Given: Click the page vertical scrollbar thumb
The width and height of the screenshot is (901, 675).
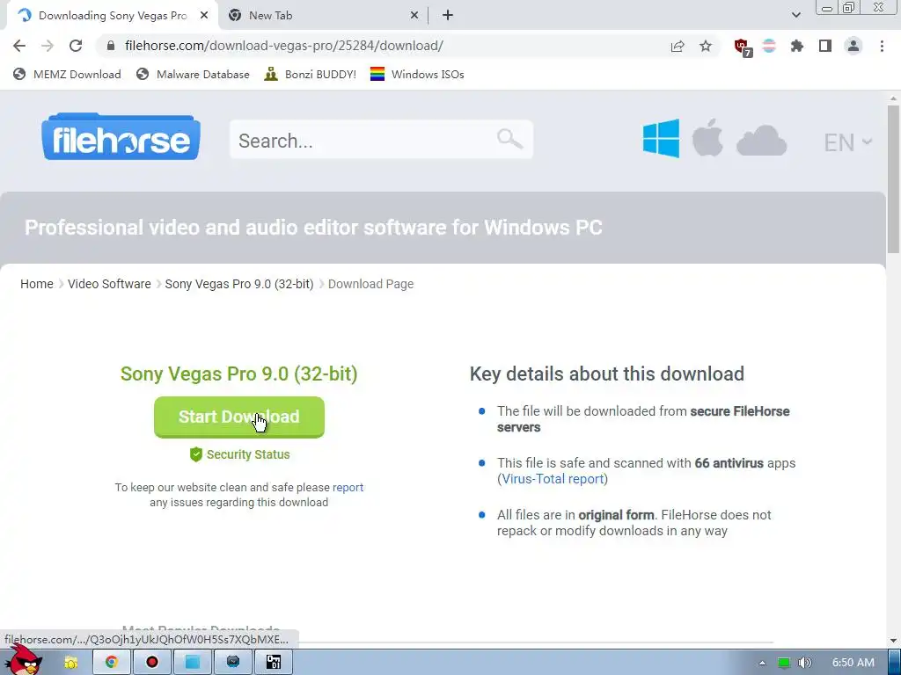Looking at the screenshot, I should [894, 178].
